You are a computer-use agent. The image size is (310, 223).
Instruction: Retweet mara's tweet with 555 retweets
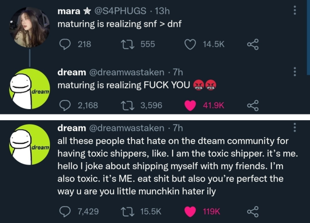pos(127,44)
